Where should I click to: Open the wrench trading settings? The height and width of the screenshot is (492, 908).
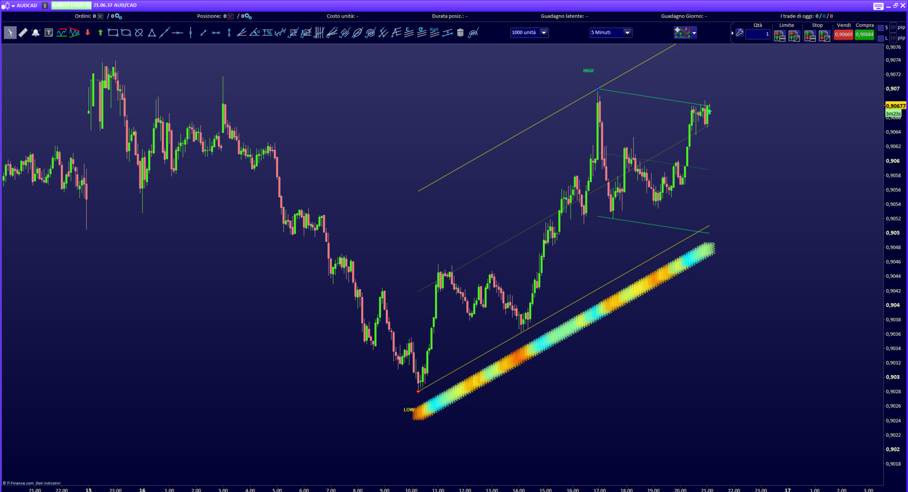click(740, 33)
